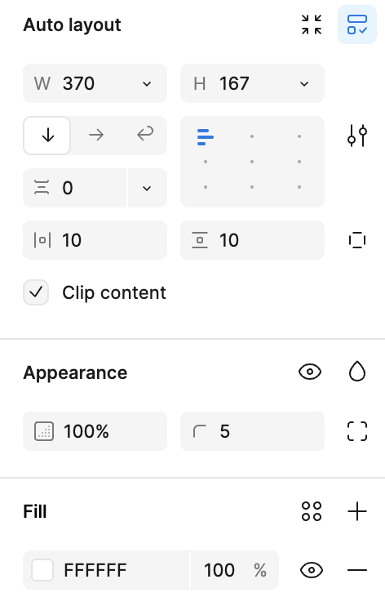The height and width of the screenshot is (606, 385).
Task: Select vertical direction down arrow
Action: click(x=47, y=136)
